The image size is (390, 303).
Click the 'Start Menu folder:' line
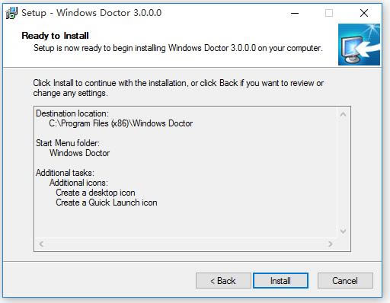click(x=68, y=143)
